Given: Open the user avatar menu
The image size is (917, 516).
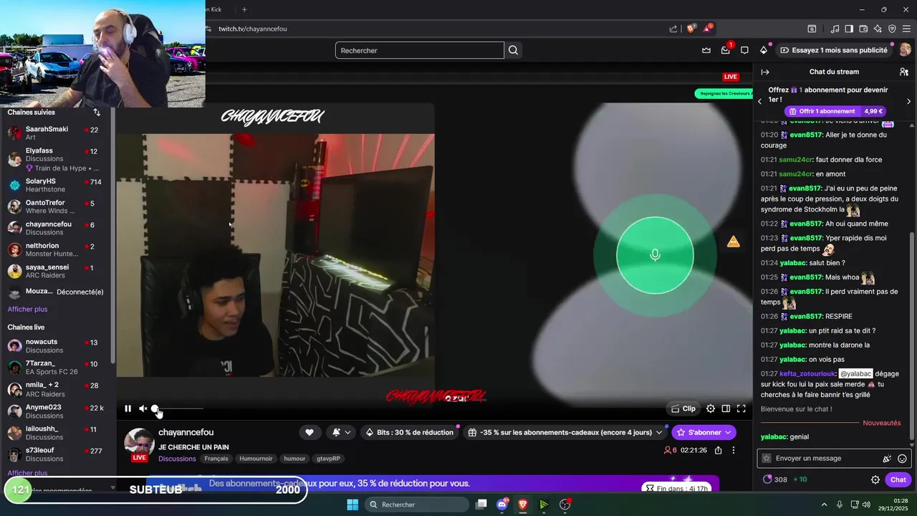Looking at the screenshot, I should [905, 50].
